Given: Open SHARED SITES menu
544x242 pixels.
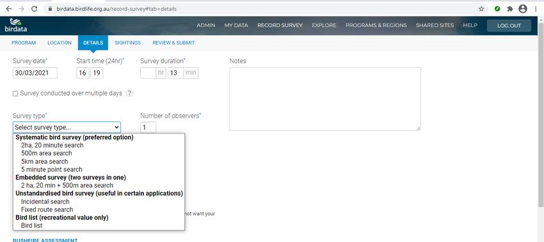Looking at the screenshot, I should point(435,26).
